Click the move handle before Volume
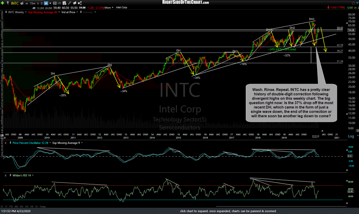Image resolution: width=359 pixels, height=214 pixels. [81, 12]
